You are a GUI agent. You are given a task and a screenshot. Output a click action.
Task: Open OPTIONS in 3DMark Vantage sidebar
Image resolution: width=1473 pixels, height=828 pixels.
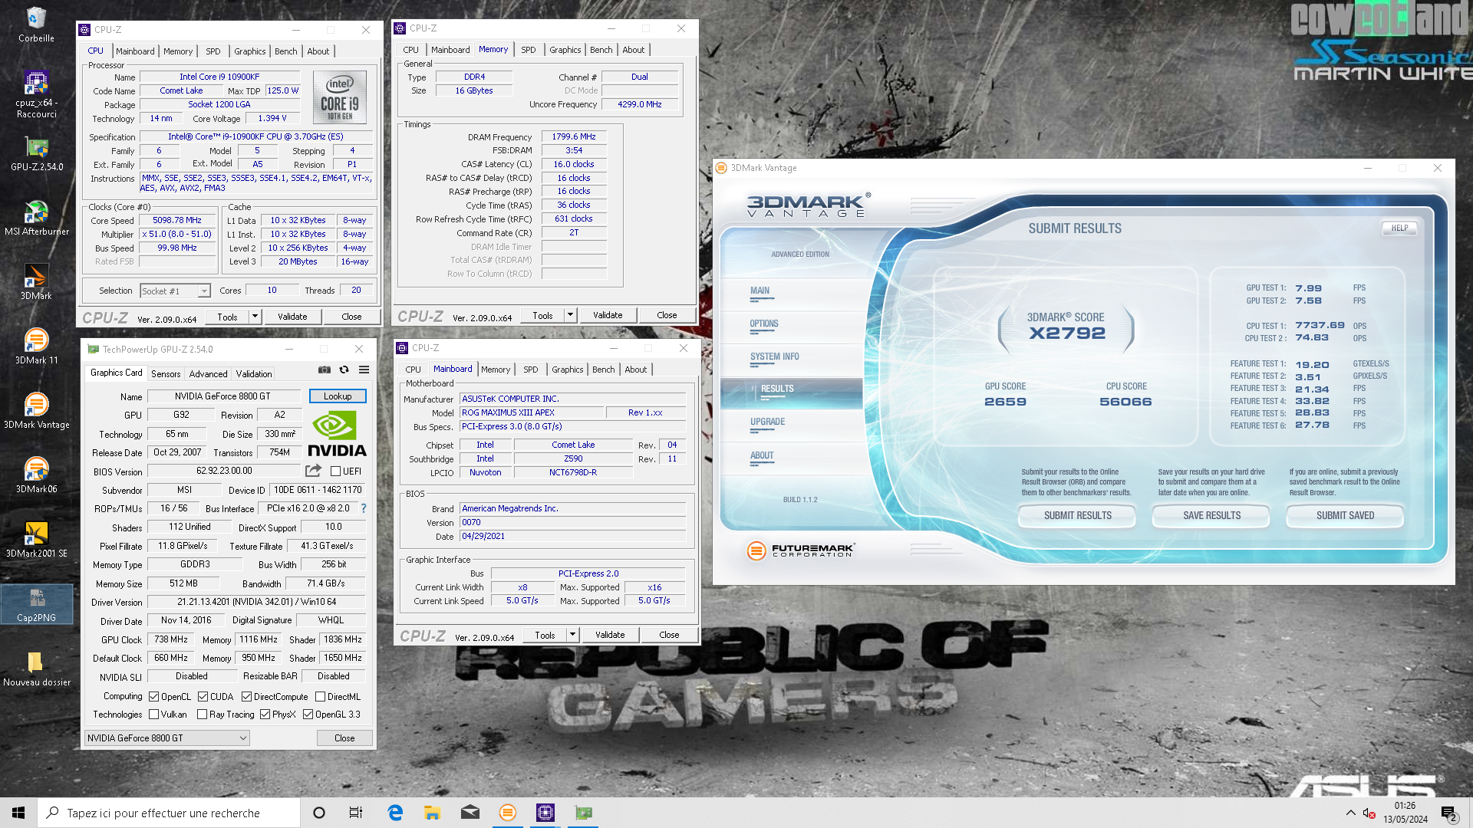tap(764, 324)
